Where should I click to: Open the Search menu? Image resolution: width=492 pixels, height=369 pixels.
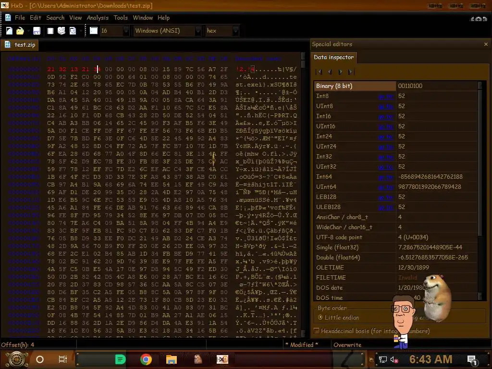(55, 18)
